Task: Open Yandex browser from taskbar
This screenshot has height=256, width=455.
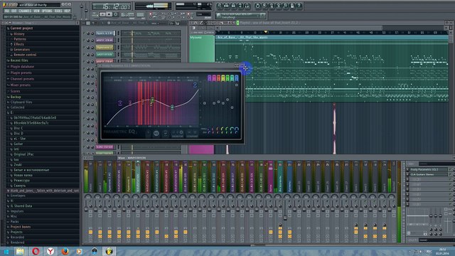Action: pos(50,251)
